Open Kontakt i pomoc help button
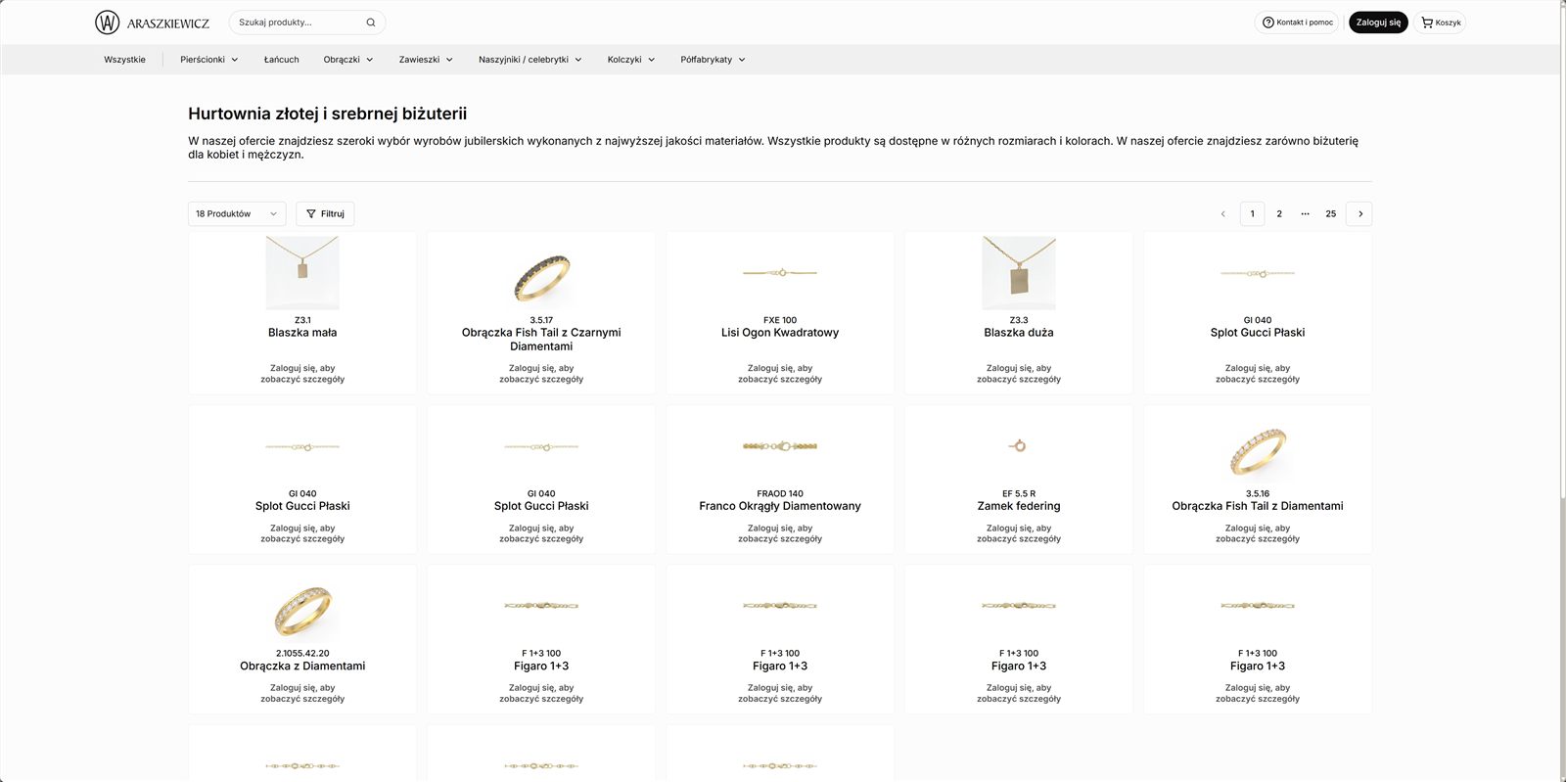1566x782 pixels. click(x=1297, y=23)
